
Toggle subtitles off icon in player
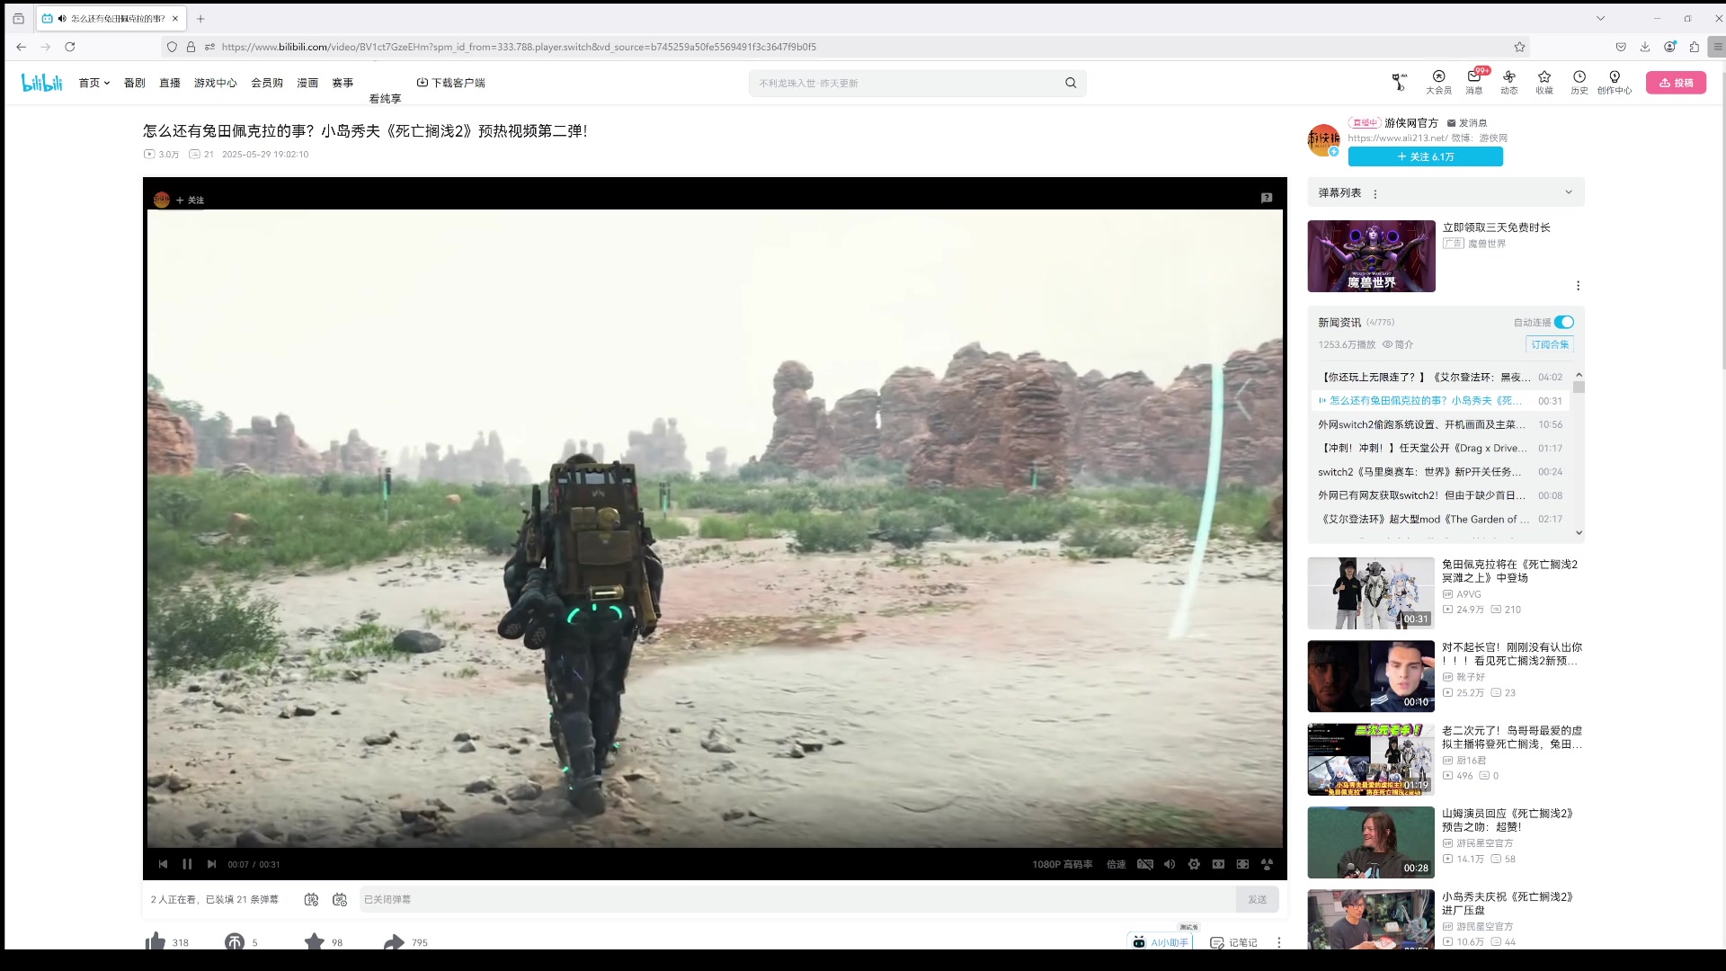pyautogui.click(x=1144, y=864)
